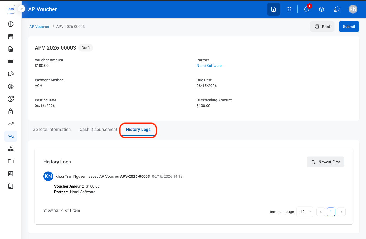The width and height of the screenshot is (366, 239).
Task: Open the padlock sidebar icon
Action: (11, 111)
